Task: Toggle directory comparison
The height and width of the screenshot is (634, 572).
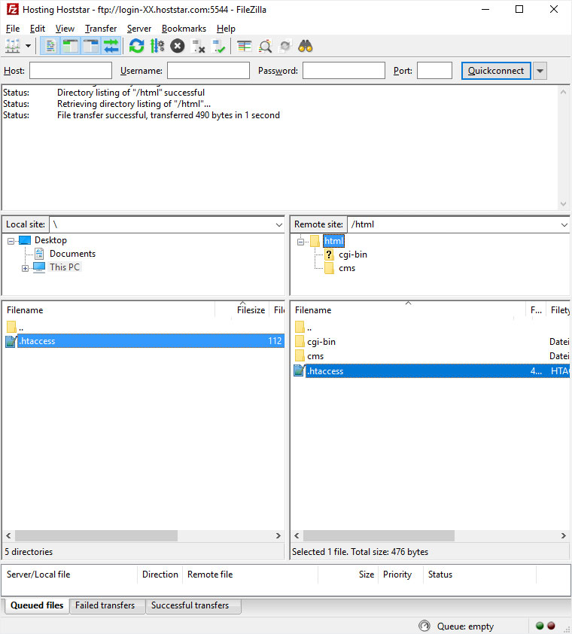Action: [265, 46]
